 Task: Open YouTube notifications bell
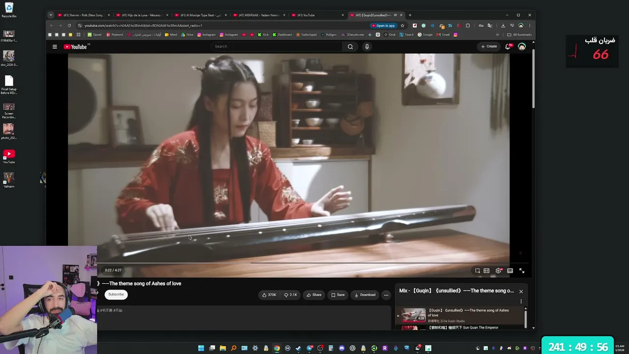(509, 47)
